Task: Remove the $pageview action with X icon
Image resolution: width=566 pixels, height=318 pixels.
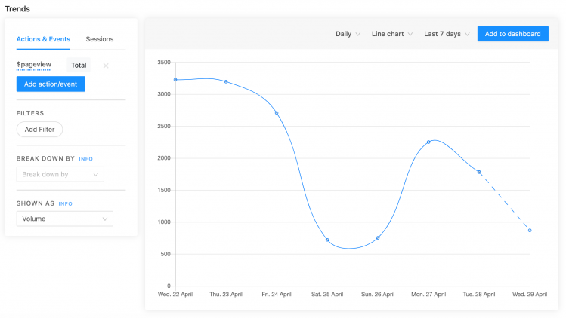Action: [x=106, y=66]
